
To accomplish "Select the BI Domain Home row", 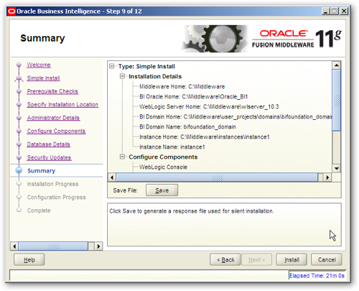I will (236, 116).
